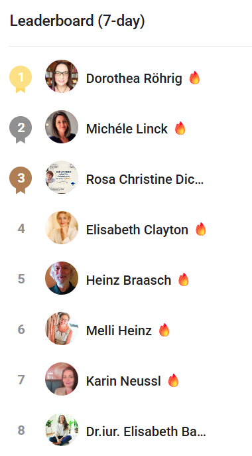The height and width of the screenshot is (456, 252).
Task: Click the fire icon beside Melli Heinz
Action: click(x=164, y=330)
